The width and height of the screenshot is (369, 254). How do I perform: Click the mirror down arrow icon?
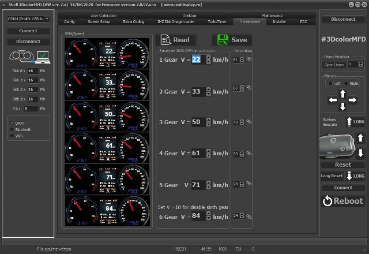click(x=343, y=106)
